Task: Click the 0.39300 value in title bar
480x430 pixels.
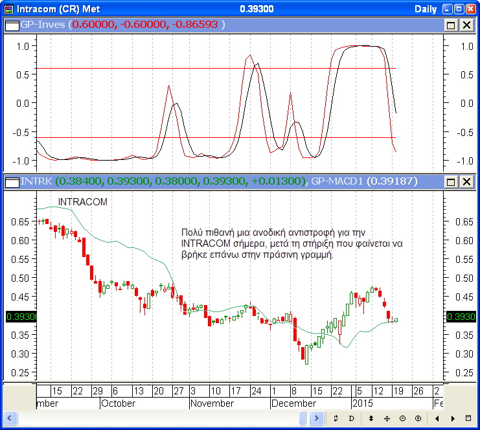Action: tap(257, 9)
